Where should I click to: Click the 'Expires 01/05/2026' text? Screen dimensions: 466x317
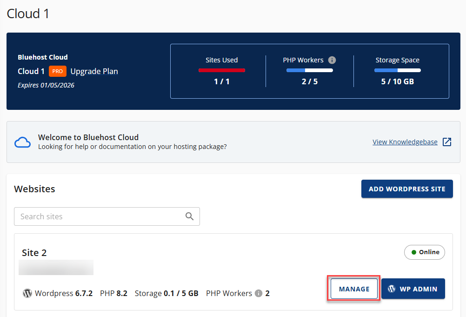(x=46, y=85)
